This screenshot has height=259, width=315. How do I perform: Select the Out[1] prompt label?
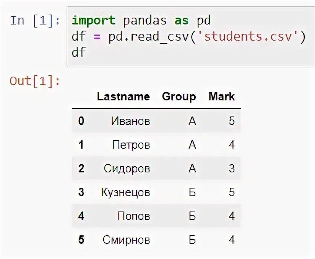tap(35, 81)
